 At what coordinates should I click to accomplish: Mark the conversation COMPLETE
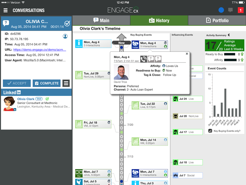click(x=47, y=83)
